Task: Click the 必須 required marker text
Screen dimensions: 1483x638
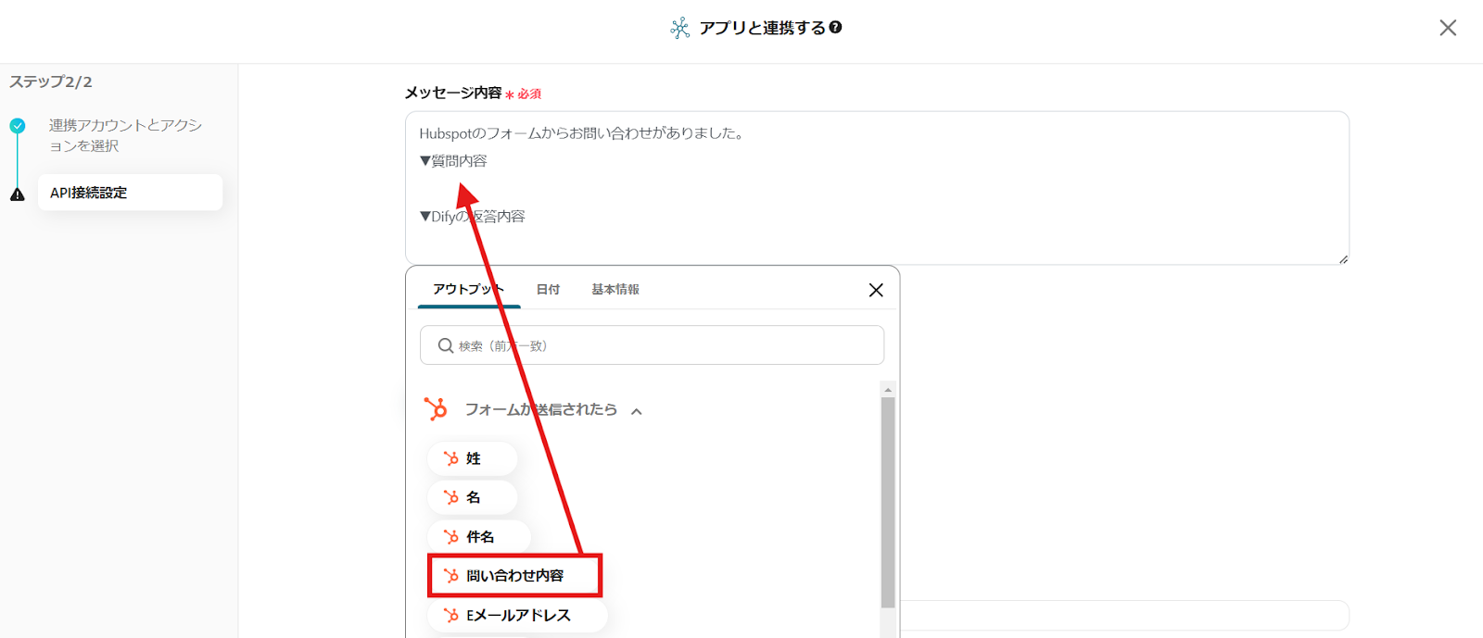Action: (x=529, y=94)
